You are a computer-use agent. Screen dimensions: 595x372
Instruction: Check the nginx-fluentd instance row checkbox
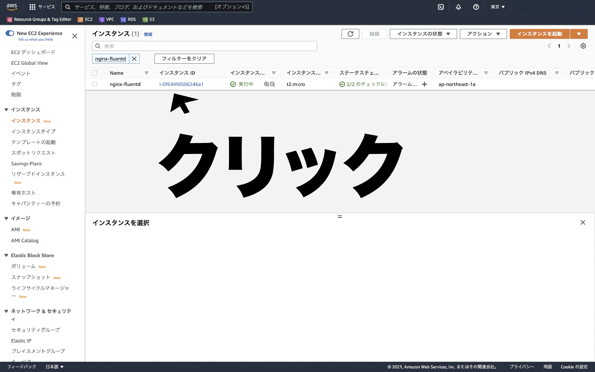click(94, 84)
